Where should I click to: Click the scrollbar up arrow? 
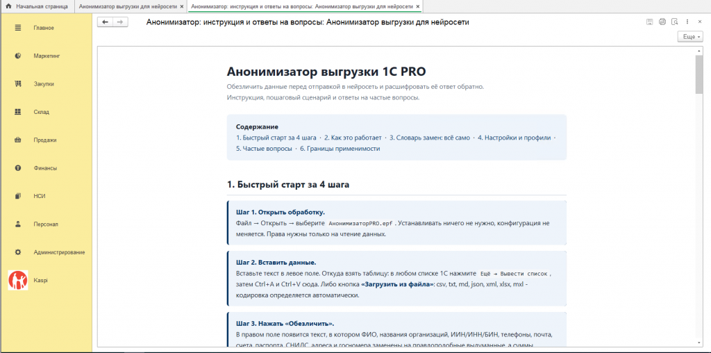coord(699,51)
